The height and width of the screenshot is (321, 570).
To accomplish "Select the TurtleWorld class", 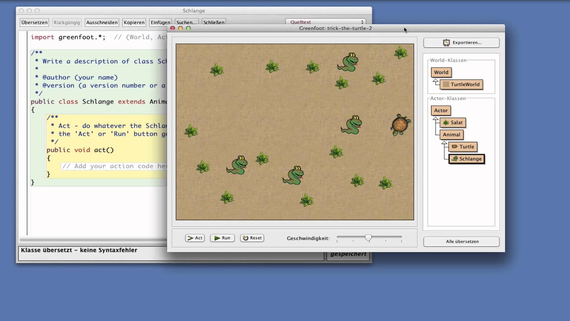I will pos(461,84).
